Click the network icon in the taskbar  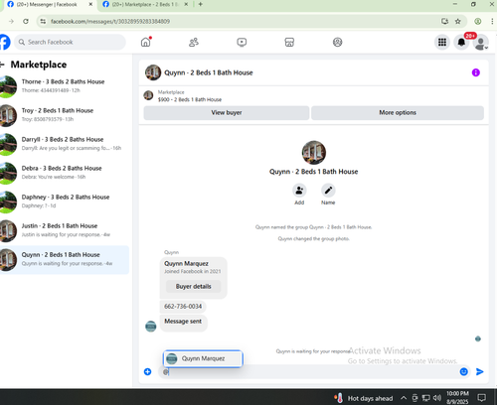click(x=425, y=398)
